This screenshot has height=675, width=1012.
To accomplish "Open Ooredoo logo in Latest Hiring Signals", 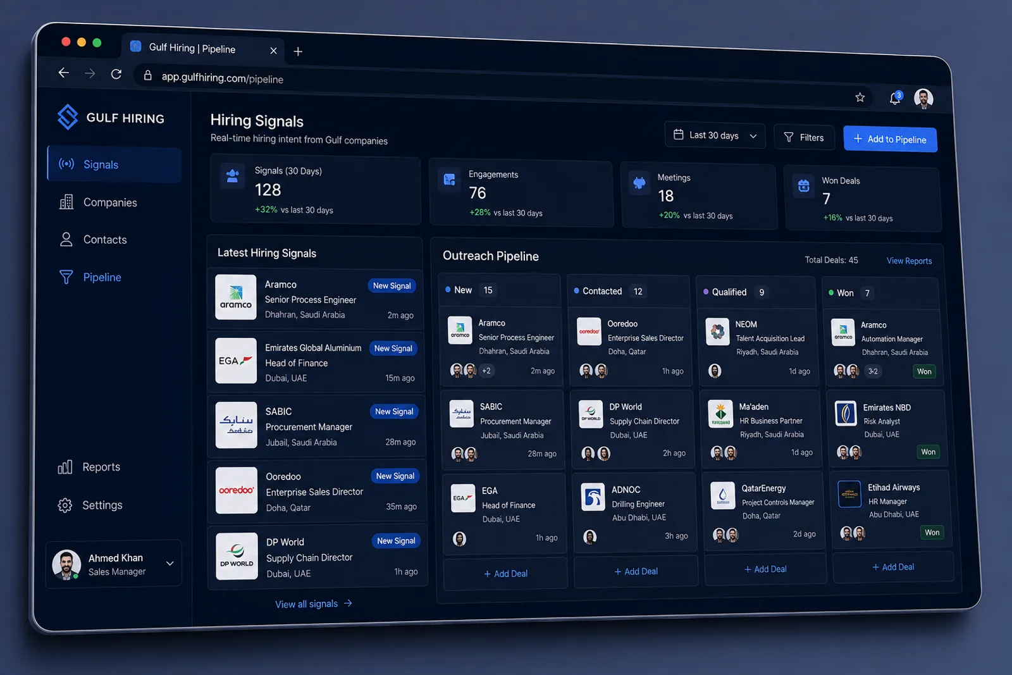I will 237,490.
